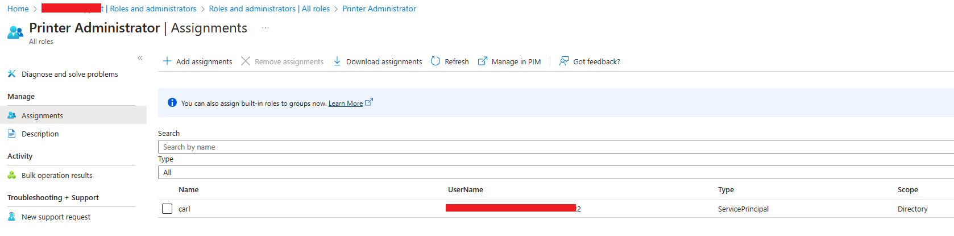This screenshot has width=954, height=236.
Task: Go to Home breadcrumb
Action: (18, 9)
